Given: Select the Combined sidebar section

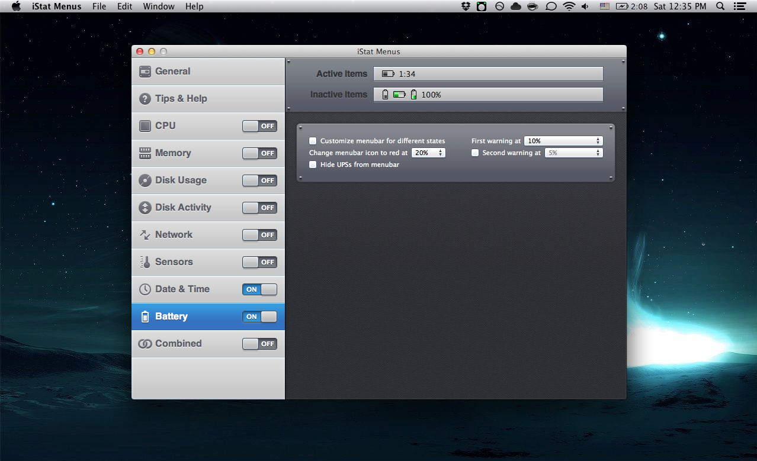Looking at the screenshot, I should 209,344.
